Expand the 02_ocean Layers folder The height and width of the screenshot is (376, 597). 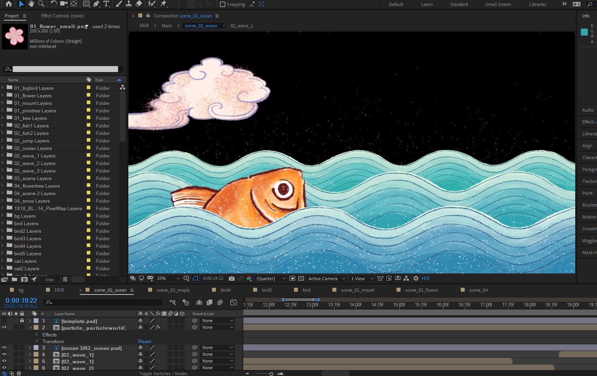pyautogui.click(x=3, y=148)
